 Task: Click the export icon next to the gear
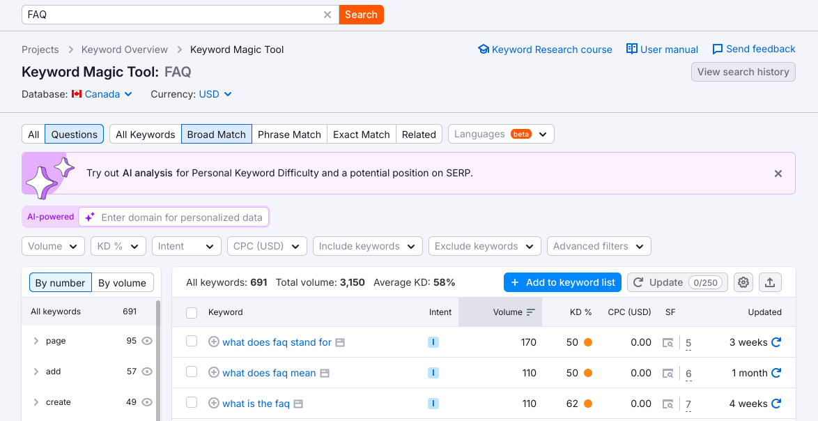pyautogui.click(x=770, y=282)
